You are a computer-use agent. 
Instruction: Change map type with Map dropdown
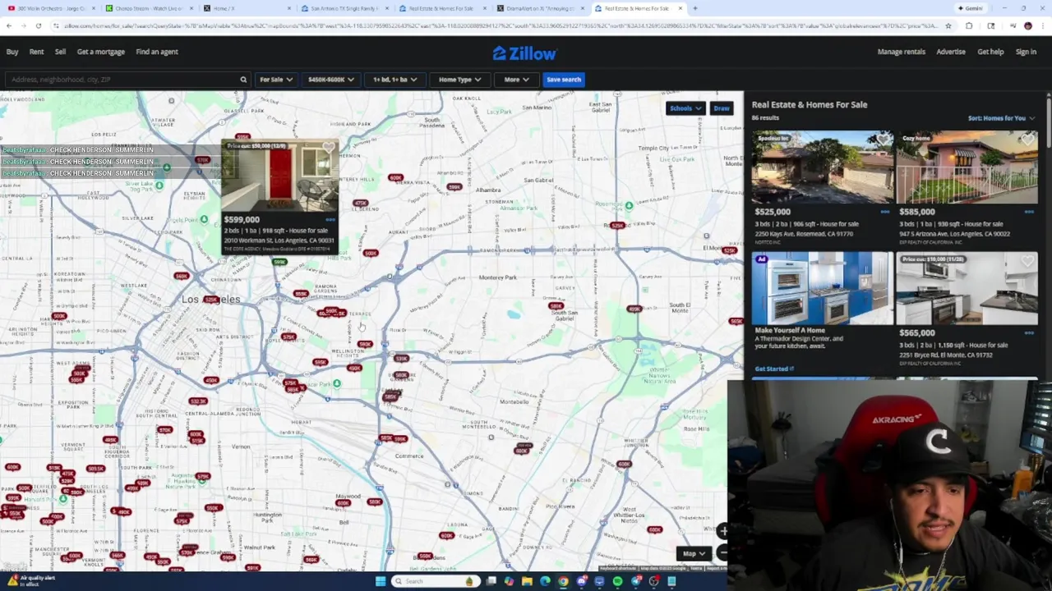tap(694, 553)
